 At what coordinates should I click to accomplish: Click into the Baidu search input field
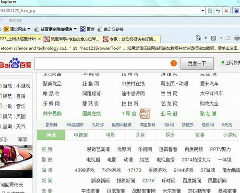(102, 64)
